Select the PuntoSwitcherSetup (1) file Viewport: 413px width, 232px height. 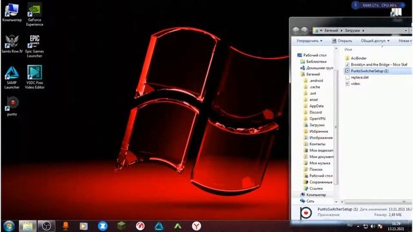coord(378,71)
